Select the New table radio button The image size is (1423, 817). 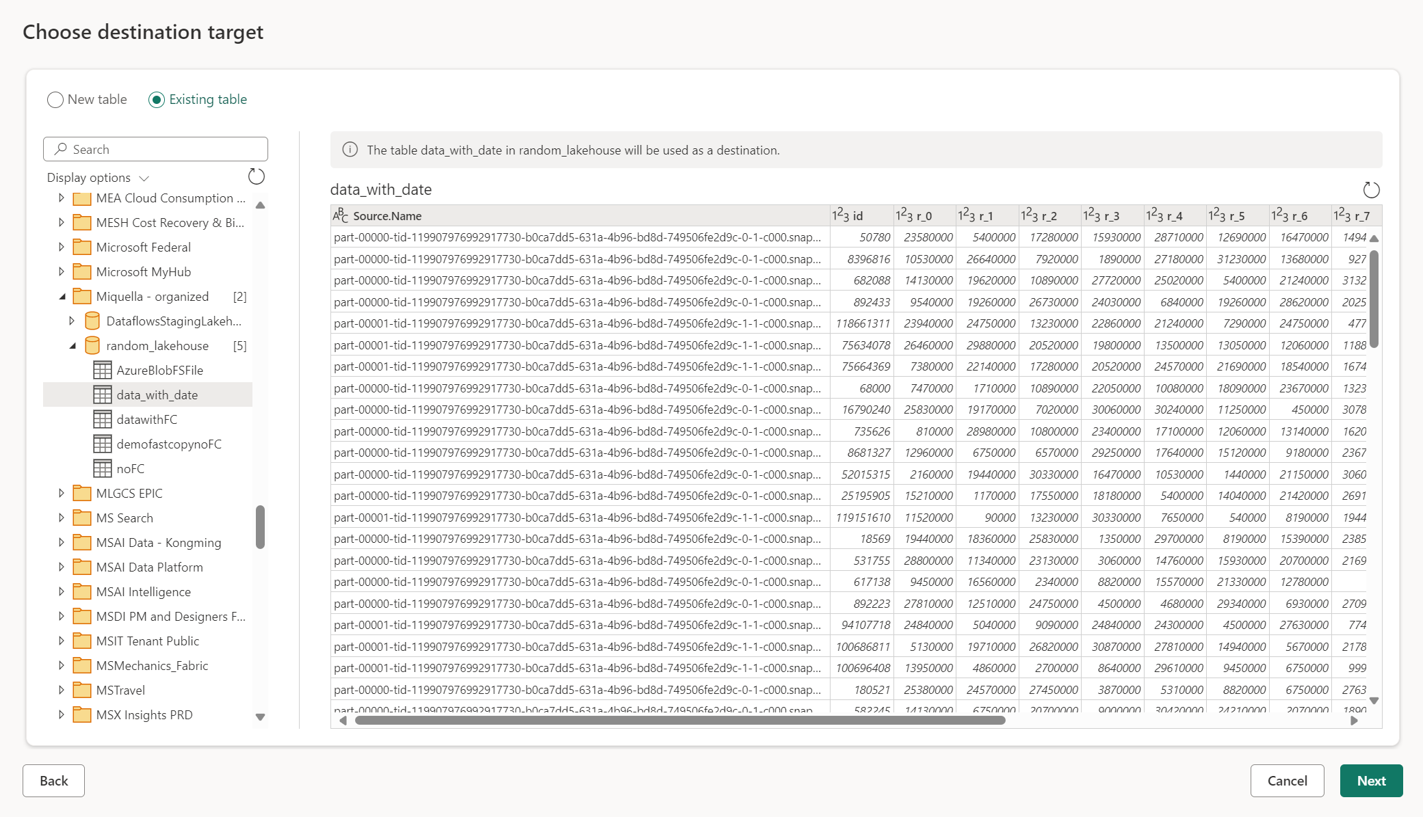[54, 98]
